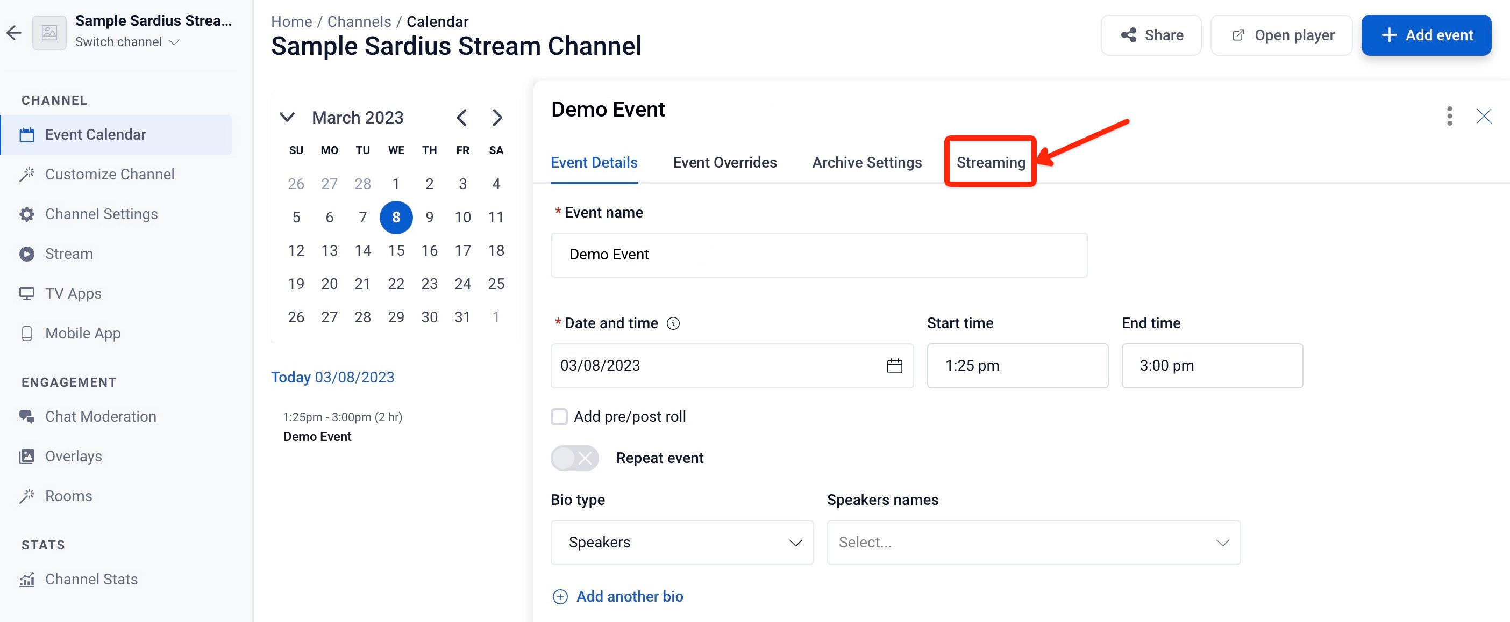This screenshot has height=622, width=1510.
Task: Go to Channels in the breadcrumb
Action: coord(359,21)
